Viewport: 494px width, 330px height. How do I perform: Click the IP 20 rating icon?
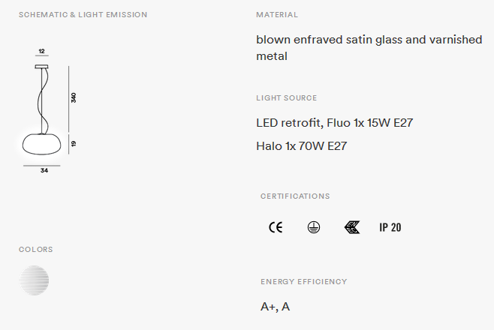390,227
